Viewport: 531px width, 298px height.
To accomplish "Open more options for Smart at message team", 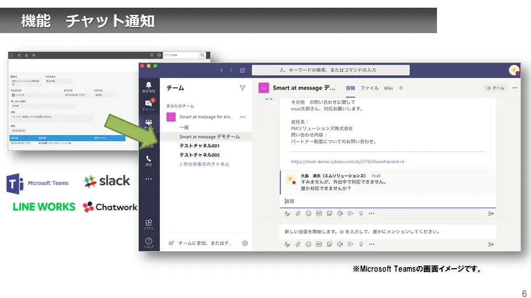I will [242, 117].
